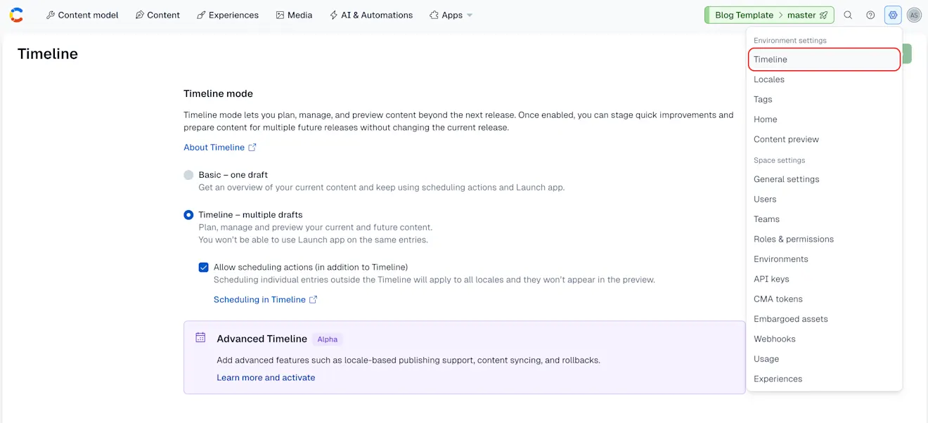Click the help question mark icon

pos(870,15)
